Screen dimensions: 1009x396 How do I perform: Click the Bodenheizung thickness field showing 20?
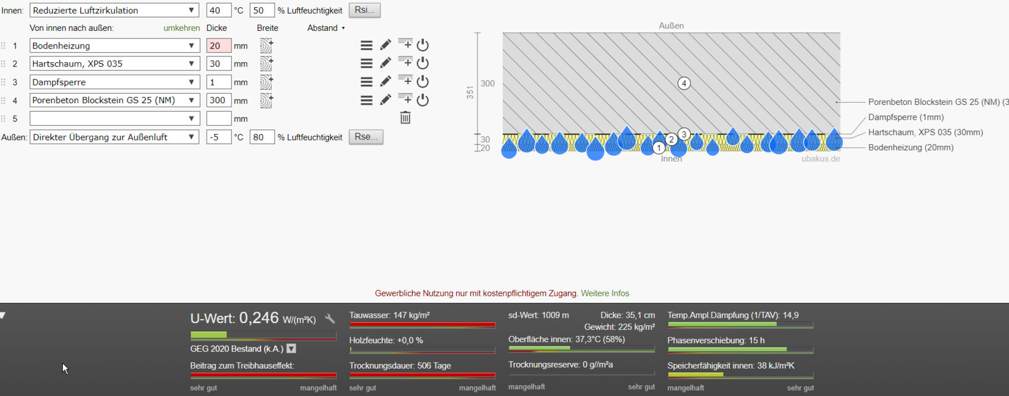[x=218, y=46]
